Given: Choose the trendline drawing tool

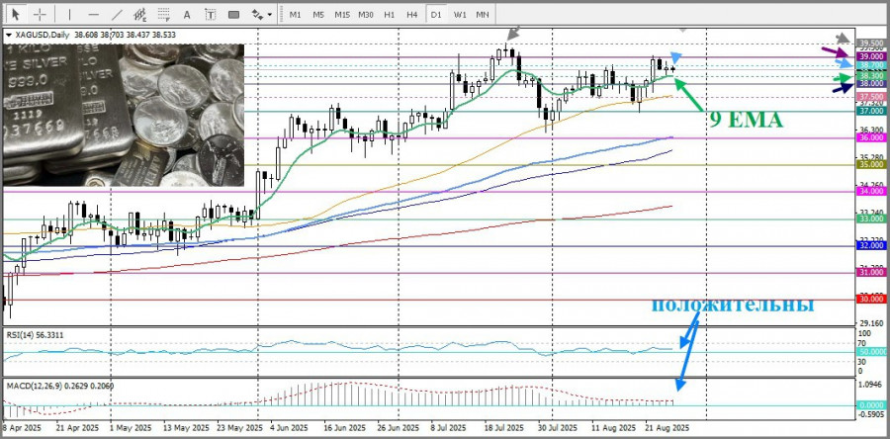Looking at the screenshot, I should (x=117, y=14).
